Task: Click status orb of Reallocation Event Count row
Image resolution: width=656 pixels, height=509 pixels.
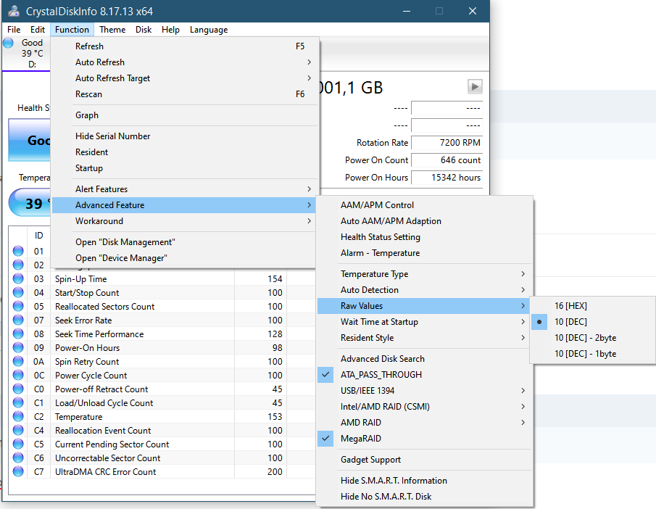Action: [x=18, y=430]
